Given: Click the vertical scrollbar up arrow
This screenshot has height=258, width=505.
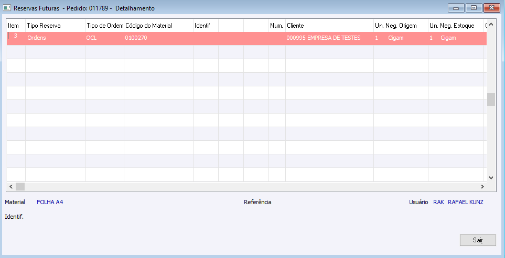Looking at the screenshot, I should (491, 24).
